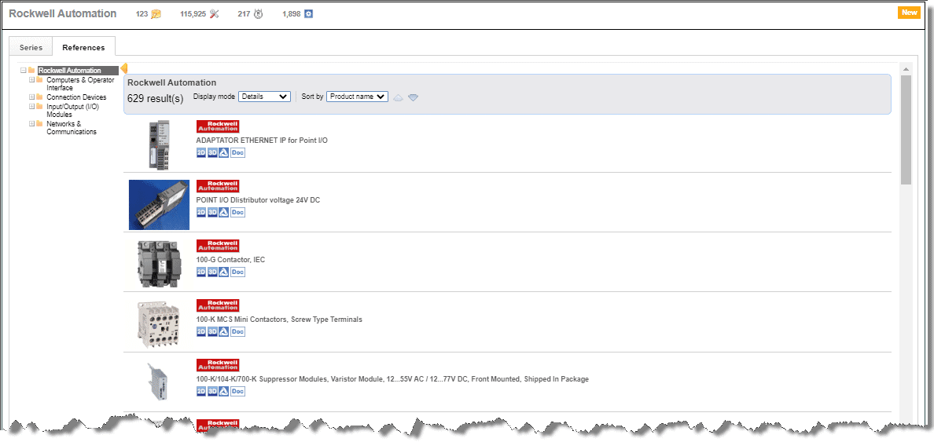The image size is (934, 442).
Task: Open Doc icon for 100-G Contactor, IEC
Action: [x=237, y=272]
